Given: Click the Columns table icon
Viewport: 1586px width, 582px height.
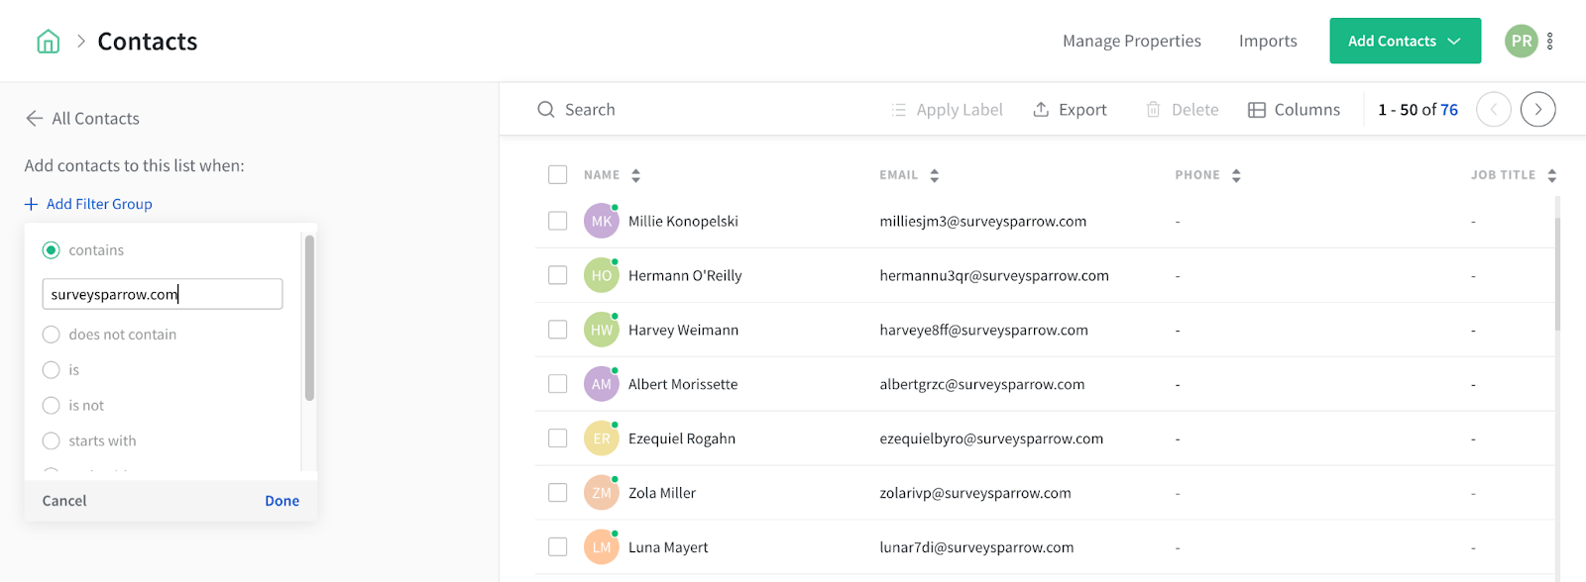Looking at the screenshot, I should point(1257,110).
